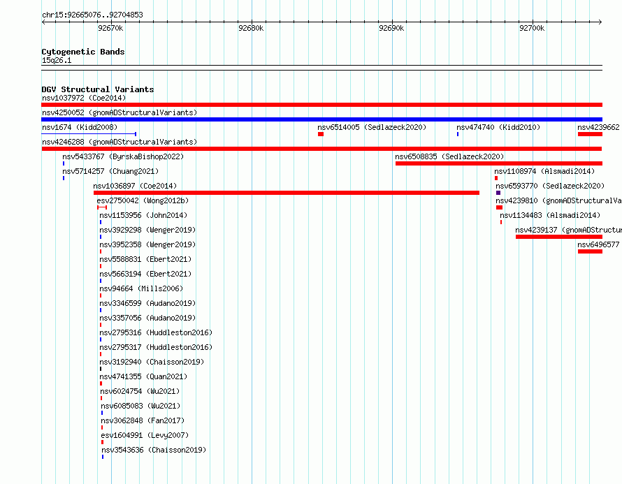Open the nsv3929298 (Wenger2019) label
The width and height of the screenshot is (622, 484).
[147, 230]
